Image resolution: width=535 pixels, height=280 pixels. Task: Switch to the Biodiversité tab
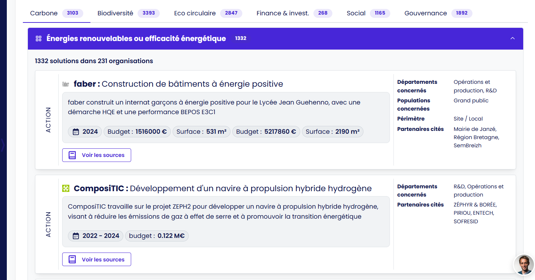[128, 13]
